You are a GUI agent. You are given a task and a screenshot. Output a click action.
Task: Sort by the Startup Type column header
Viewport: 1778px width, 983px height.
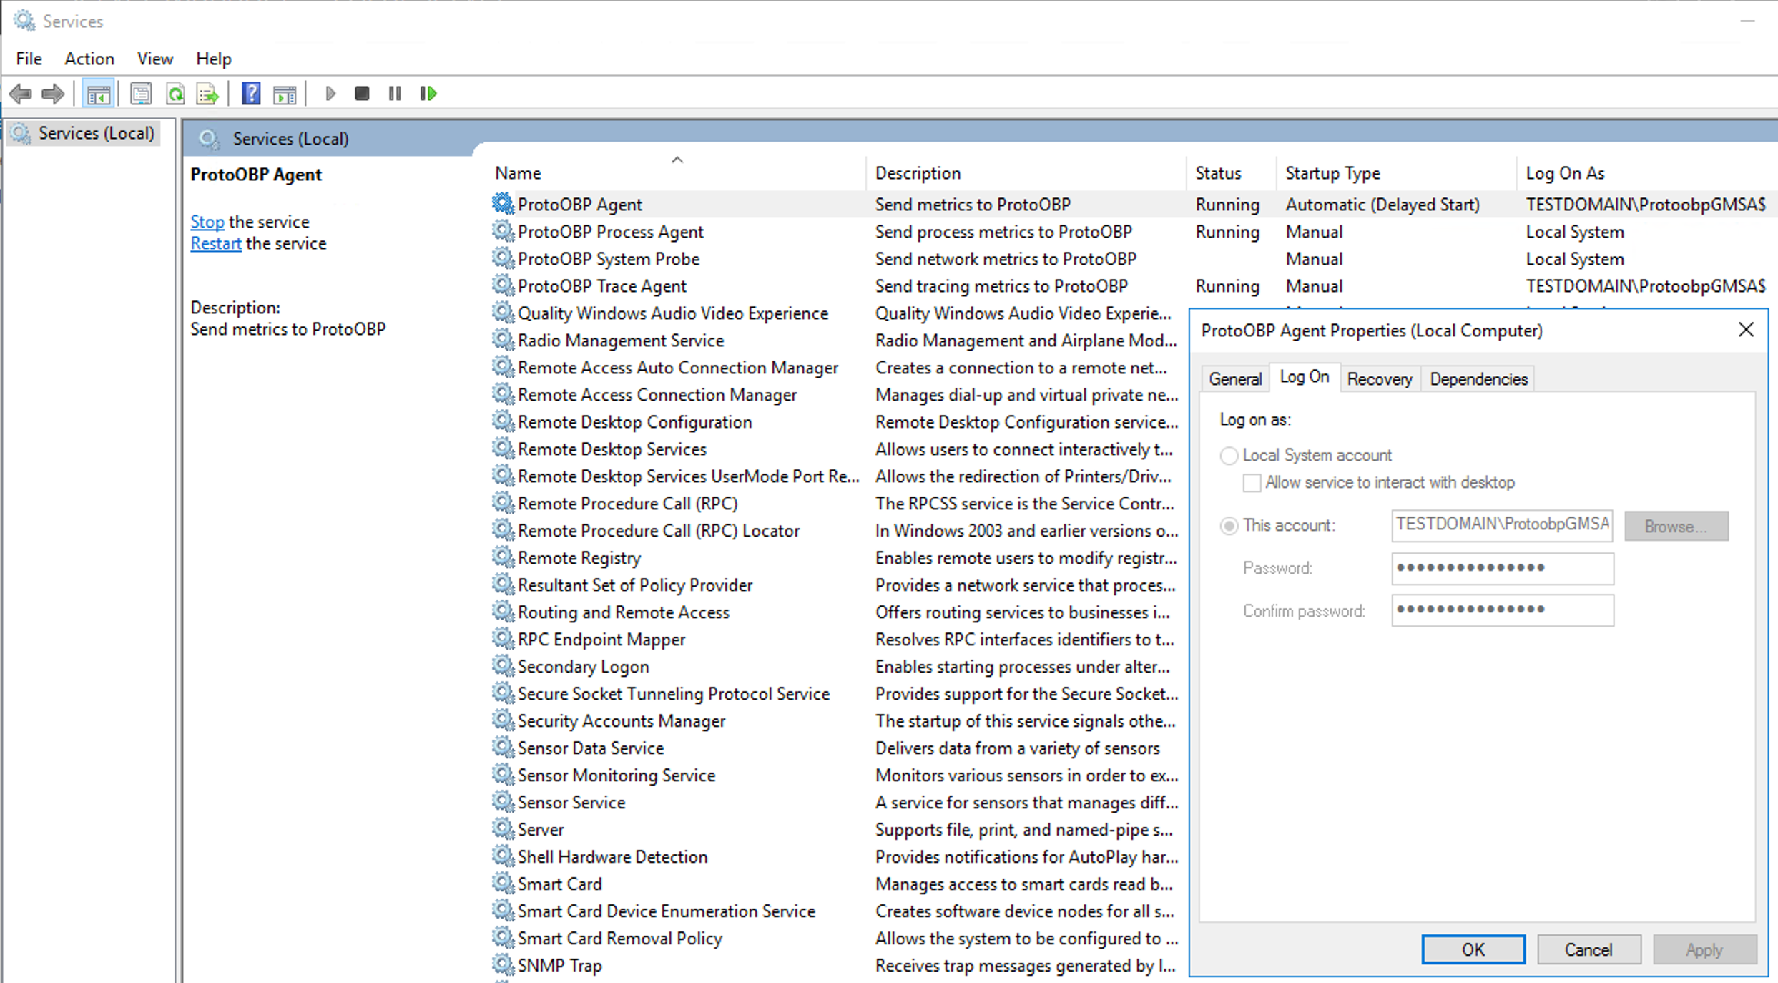pyautogui.click(x=1396, y=173)
